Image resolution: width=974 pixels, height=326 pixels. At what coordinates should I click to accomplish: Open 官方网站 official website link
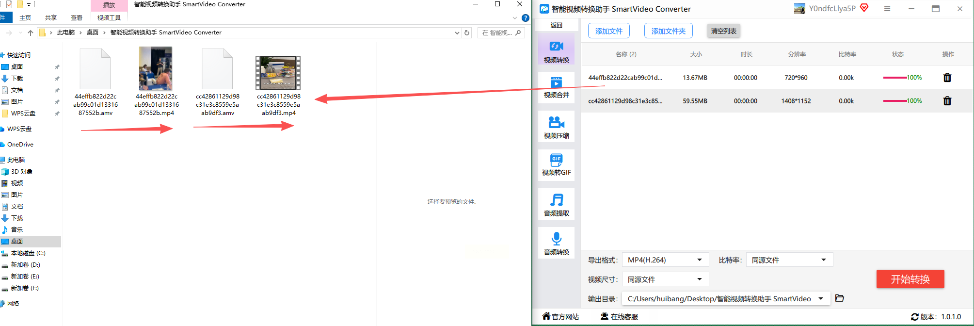(x=560, y=317)
